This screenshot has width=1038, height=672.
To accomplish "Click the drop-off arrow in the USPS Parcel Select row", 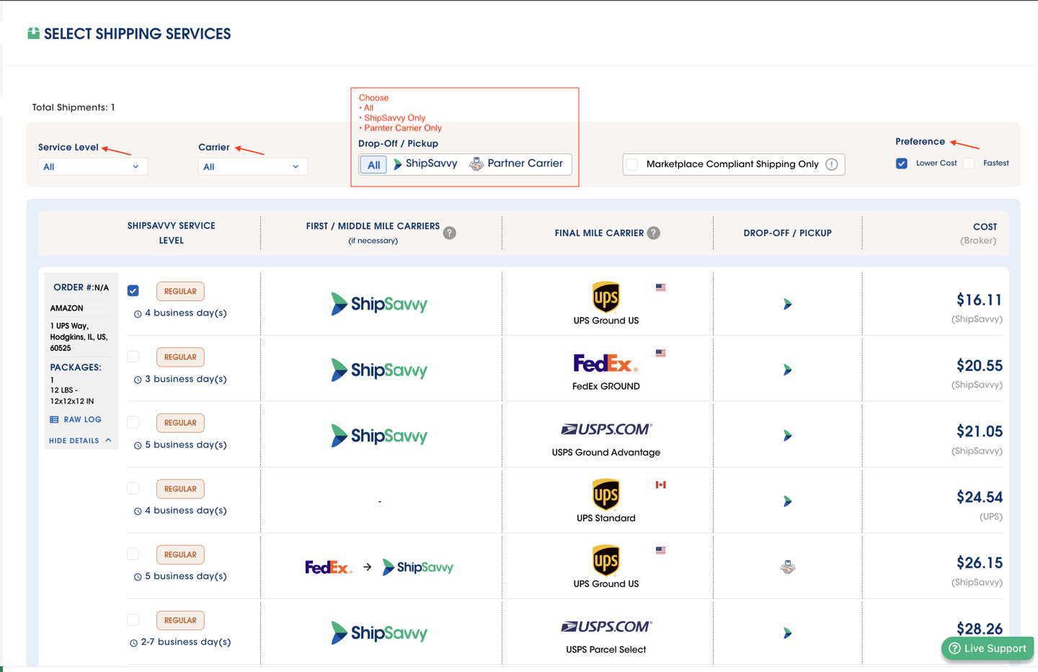I will [x=787, y=633].
